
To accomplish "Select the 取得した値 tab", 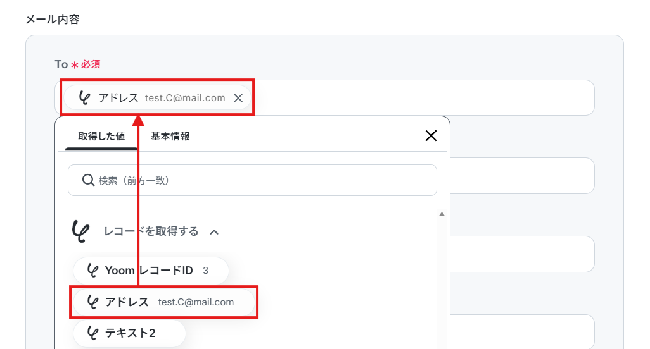I will coord(101,136).
